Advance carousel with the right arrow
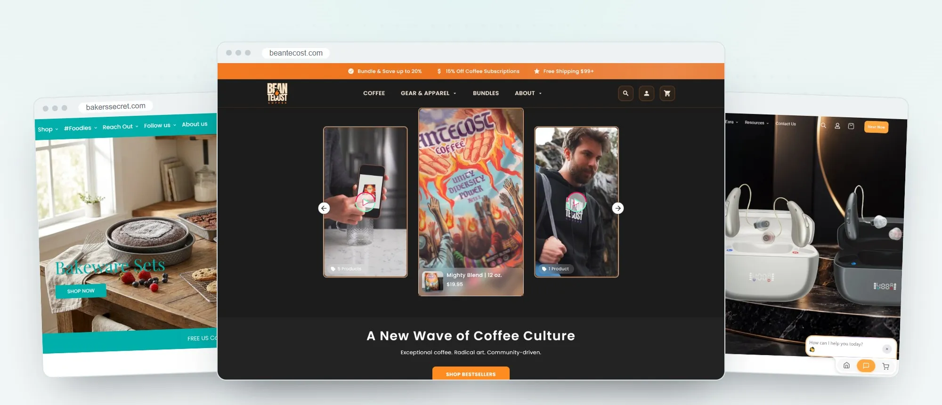The width and height of the screenshot is (942, 405). 618,208
